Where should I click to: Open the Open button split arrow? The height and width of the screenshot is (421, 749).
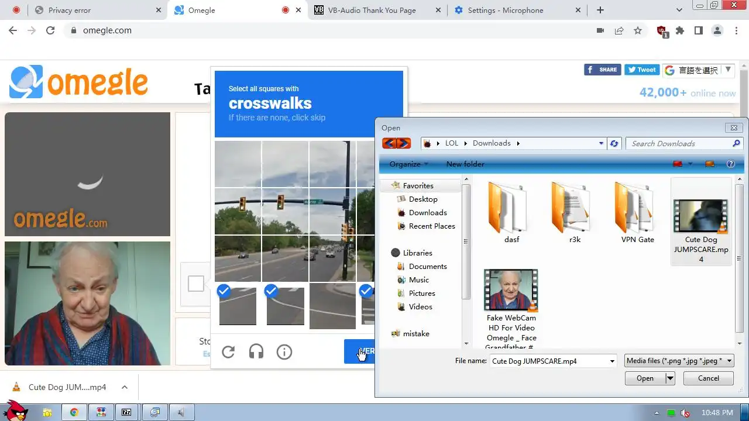point(670,378)
